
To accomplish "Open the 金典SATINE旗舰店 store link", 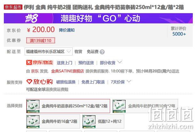I will [x=68, y=71].
